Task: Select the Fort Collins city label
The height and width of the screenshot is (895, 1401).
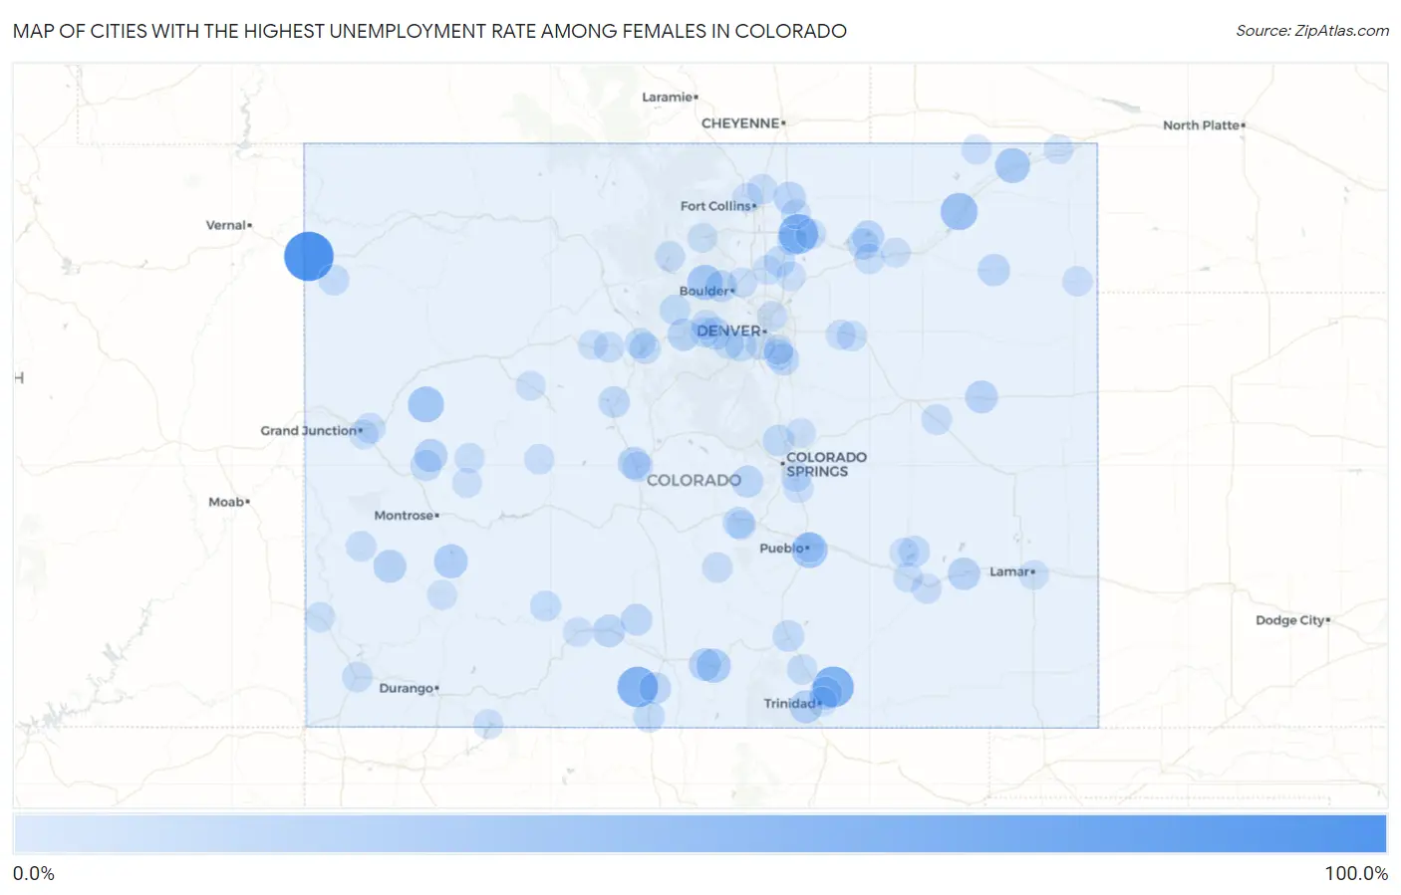Action: [717, 206]
